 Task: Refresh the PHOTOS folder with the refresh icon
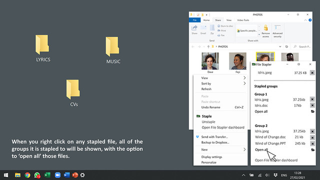point(286,46)
